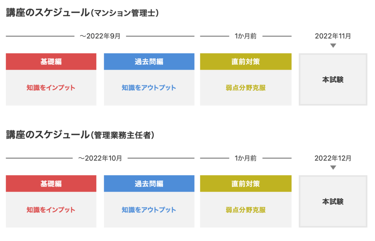Viewport: 375px width, 241px height.
Task: Select red 基礎編 header in マンション管理士 schedule
Action: [51, 62]
